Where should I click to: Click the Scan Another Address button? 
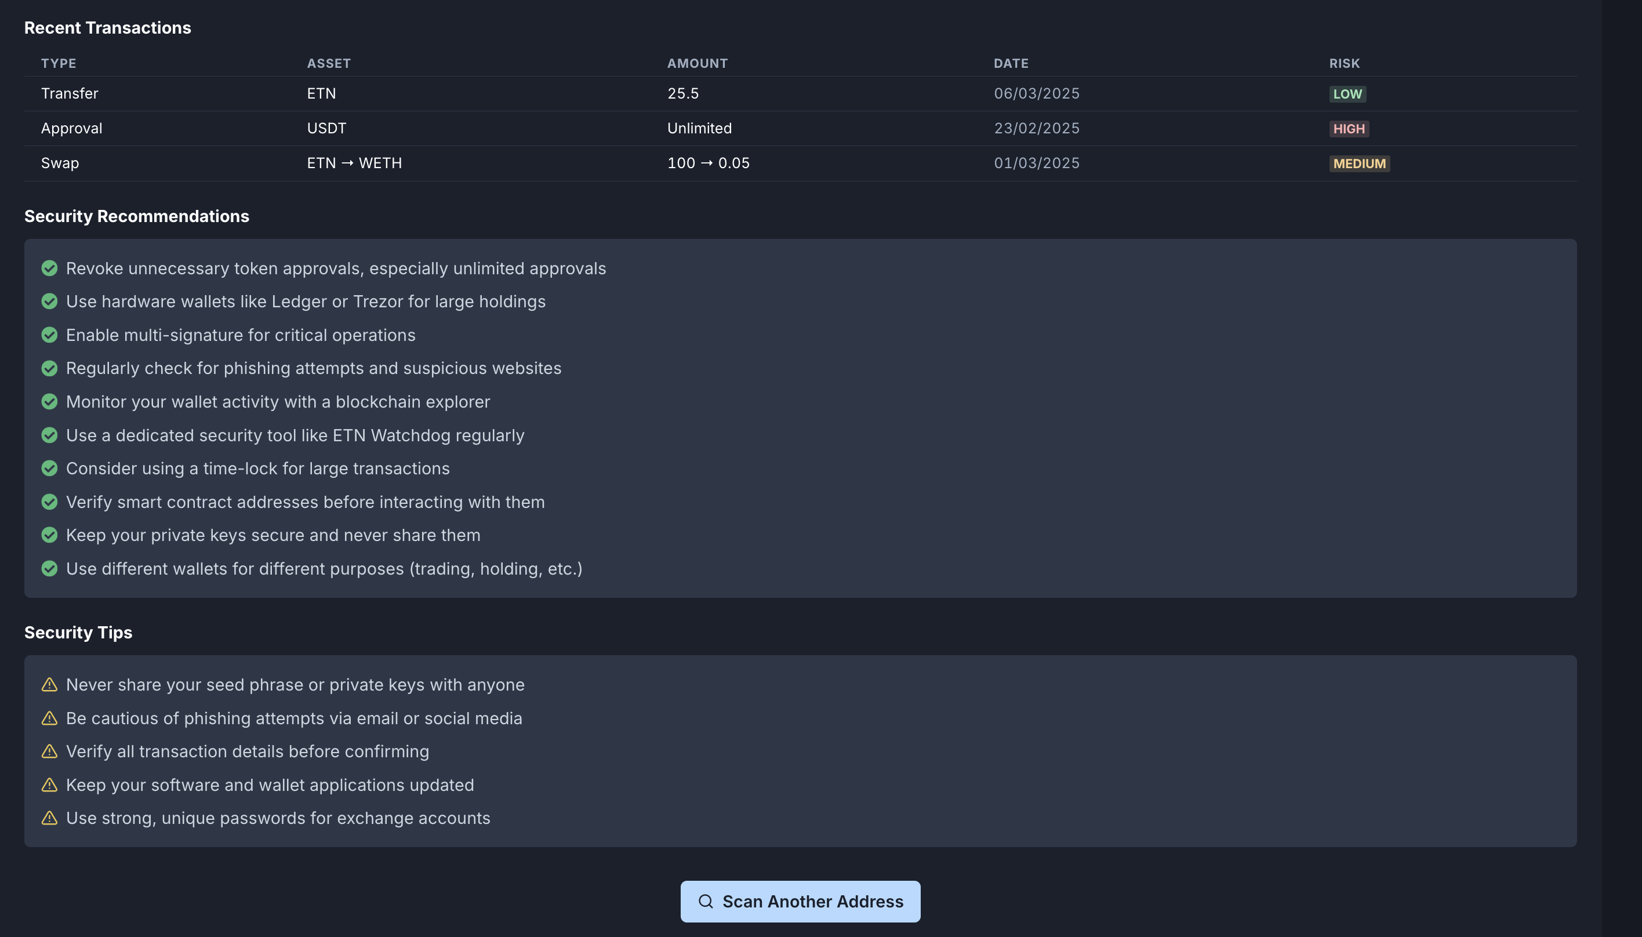pyautogui.click(x=800, y=901)
